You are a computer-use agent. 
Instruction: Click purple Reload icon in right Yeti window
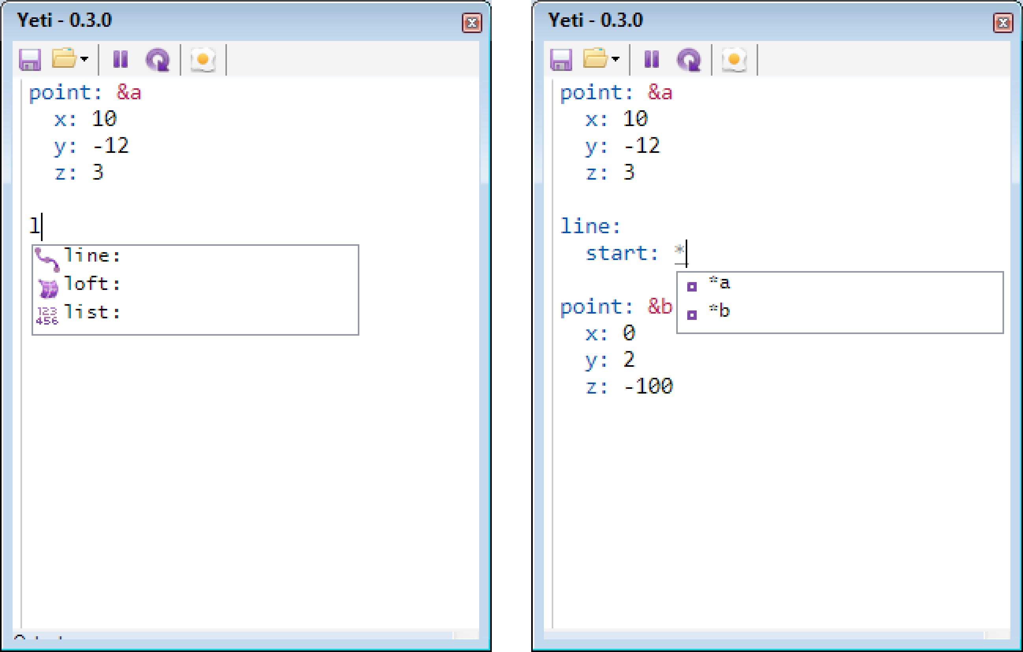[x=689, y=59]
